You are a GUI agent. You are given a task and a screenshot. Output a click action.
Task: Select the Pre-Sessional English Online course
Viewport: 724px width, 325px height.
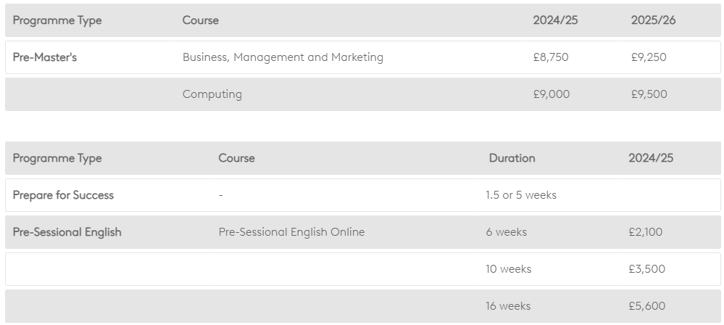click(x=291, y=232)
